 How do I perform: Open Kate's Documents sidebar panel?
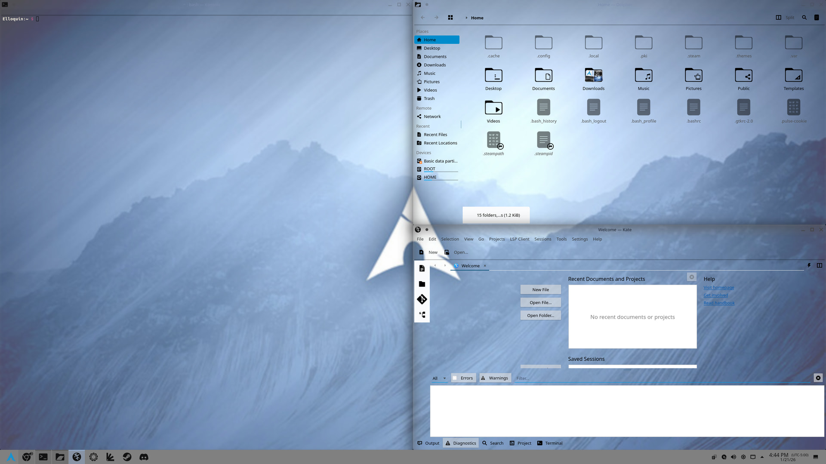(422, 268)
